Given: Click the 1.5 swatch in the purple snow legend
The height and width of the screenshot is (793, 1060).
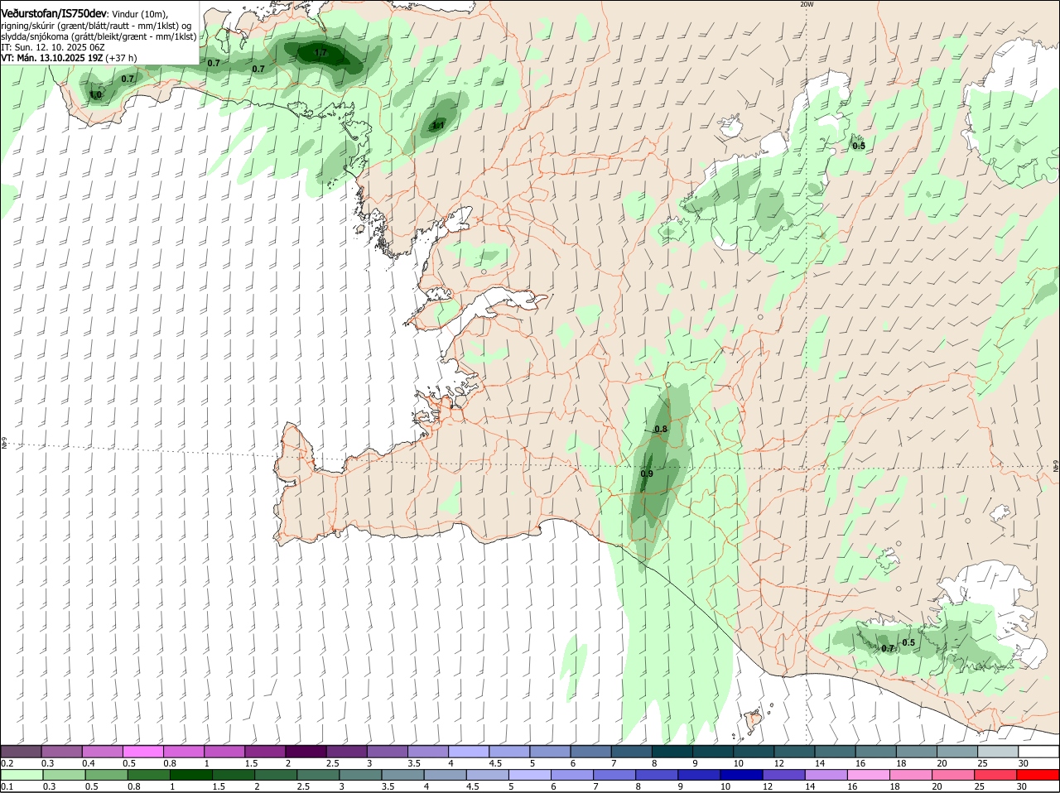Looking at the screenshot, I should [266, 751].
